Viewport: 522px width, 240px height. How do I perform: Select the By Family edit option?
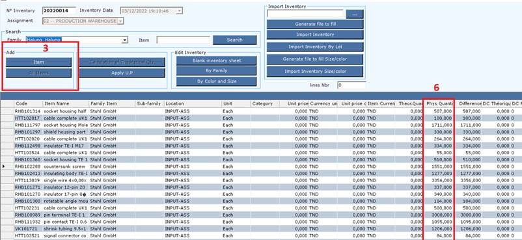click(216, 71)
